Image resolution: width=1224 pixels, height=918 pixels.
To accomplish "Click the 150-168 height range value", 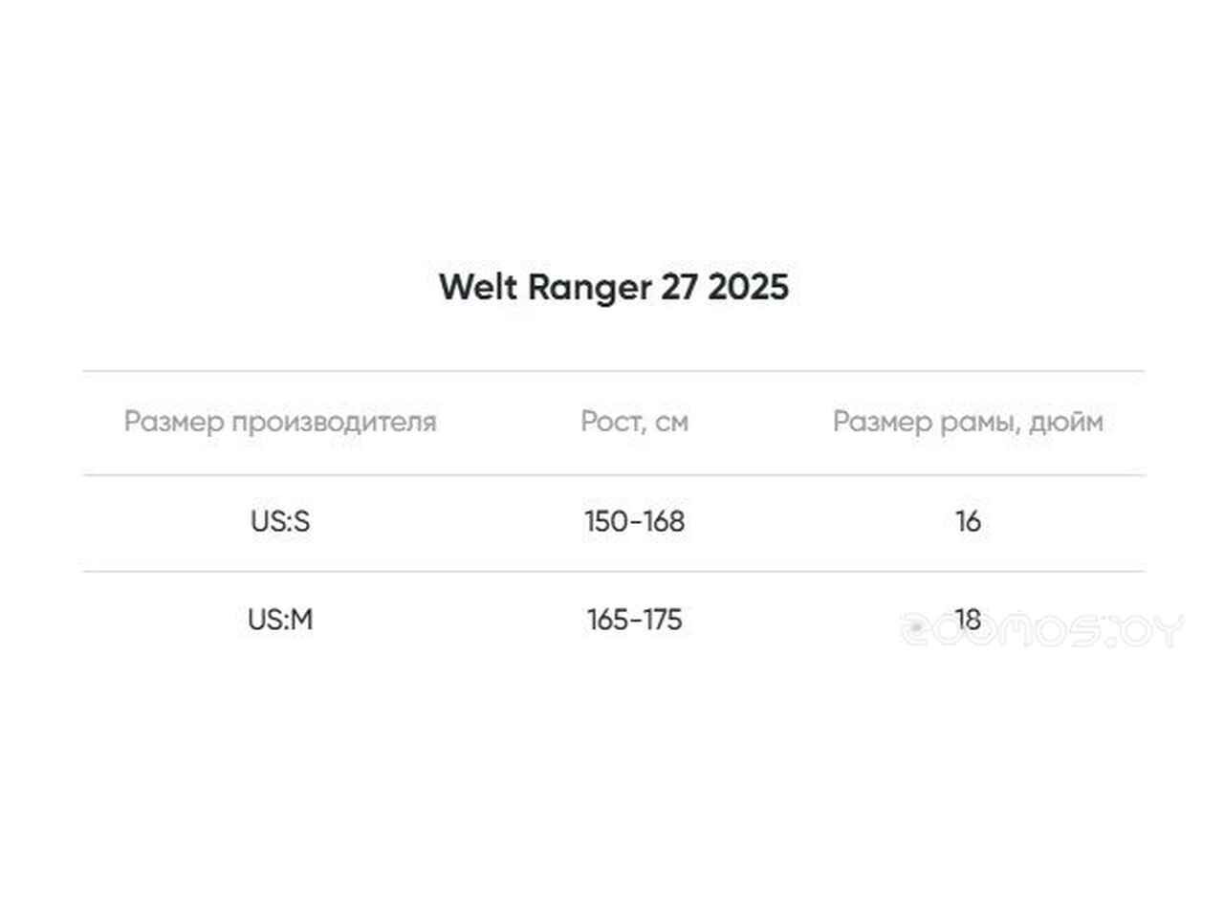I will [x=634, y=521].
